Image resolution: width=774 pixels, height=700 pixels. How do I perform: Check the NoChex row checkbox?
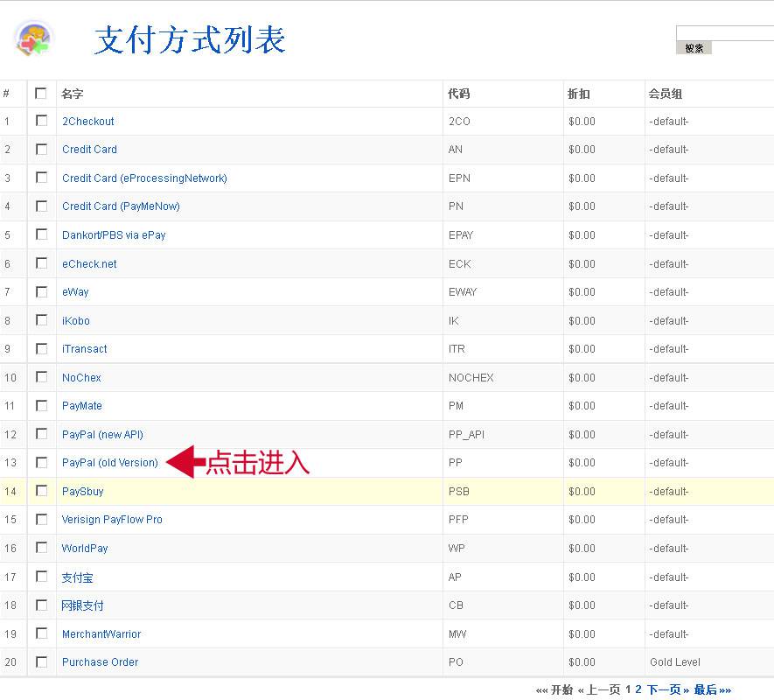pyautogui.click(x=40, y=377)
